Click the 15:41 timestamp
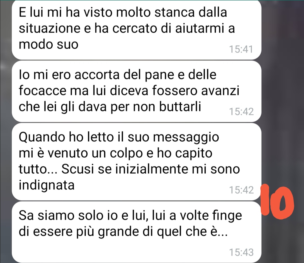Image resolution: width=304 pixels, height=263 pixels. click(241, 49)
